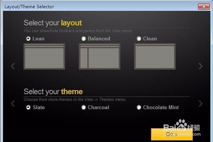Show previous layouts with left arrow
Screen dimensions: 213x142
point(13,66)
